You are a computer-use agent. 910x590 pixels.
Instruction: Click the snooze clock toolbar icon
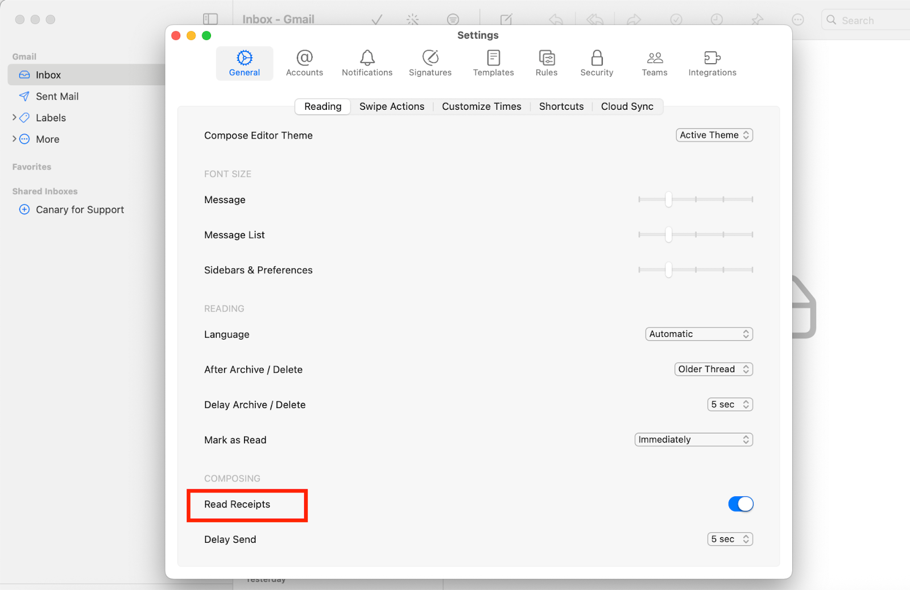point(717,20)
